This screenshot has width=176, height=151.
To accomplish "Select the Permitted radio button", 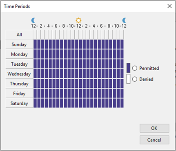I will coord(135,68).
